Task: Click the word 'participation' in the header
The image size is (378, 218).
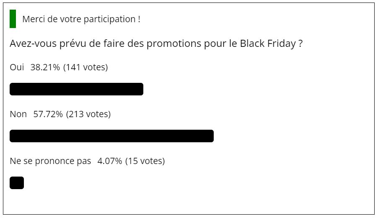Action: tap(110, 20)
